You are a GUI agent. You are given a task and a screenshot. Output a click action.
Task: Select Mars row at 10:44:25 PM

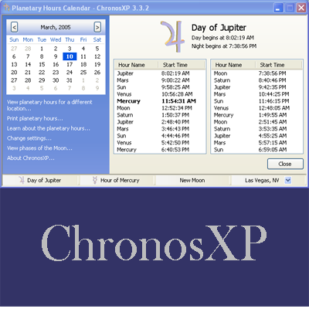(256, 94)
